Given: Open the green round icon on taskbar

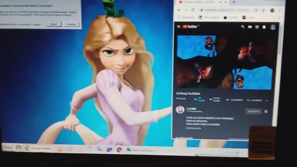Looking at the screenshot, I should pos(19,148).
